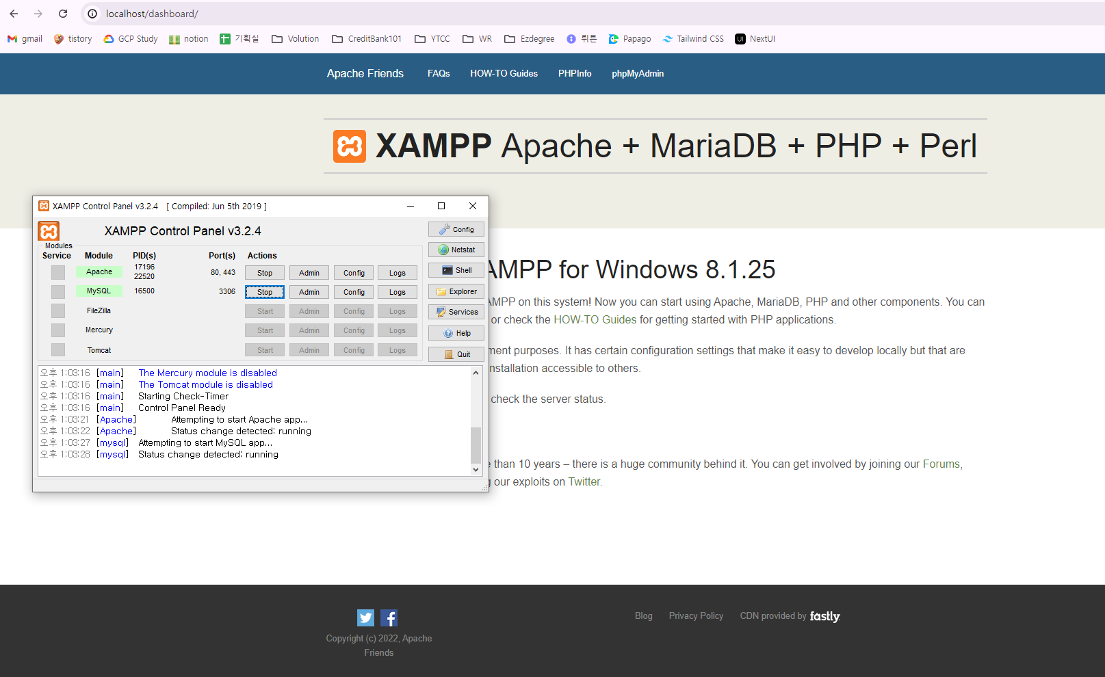
Task: Click the browser forward arrow
Action: [x=38, y=14]
